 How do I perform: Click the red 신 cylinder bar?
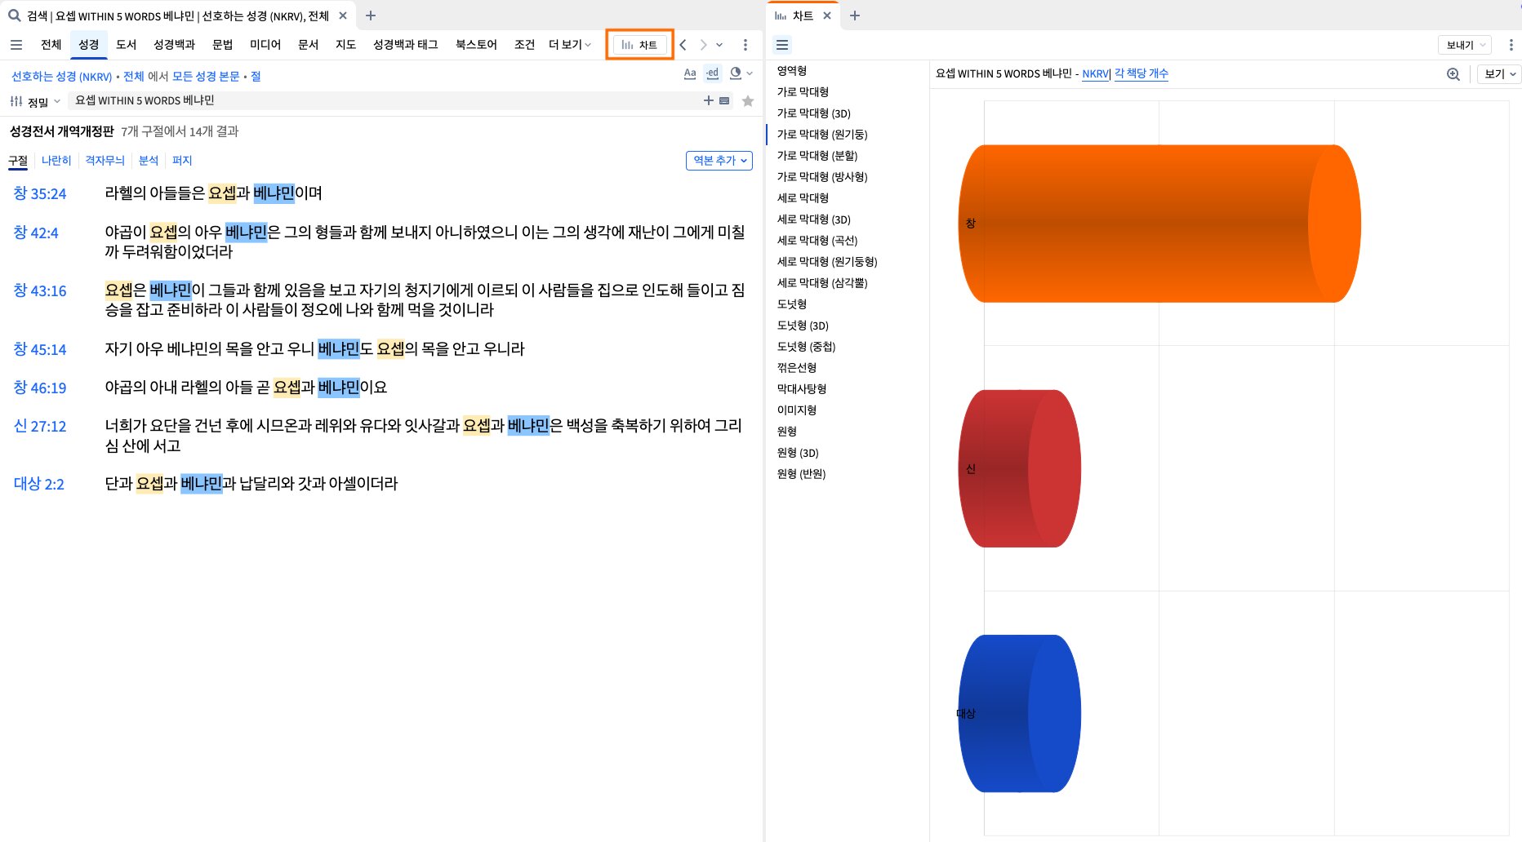pos(1020,468)
